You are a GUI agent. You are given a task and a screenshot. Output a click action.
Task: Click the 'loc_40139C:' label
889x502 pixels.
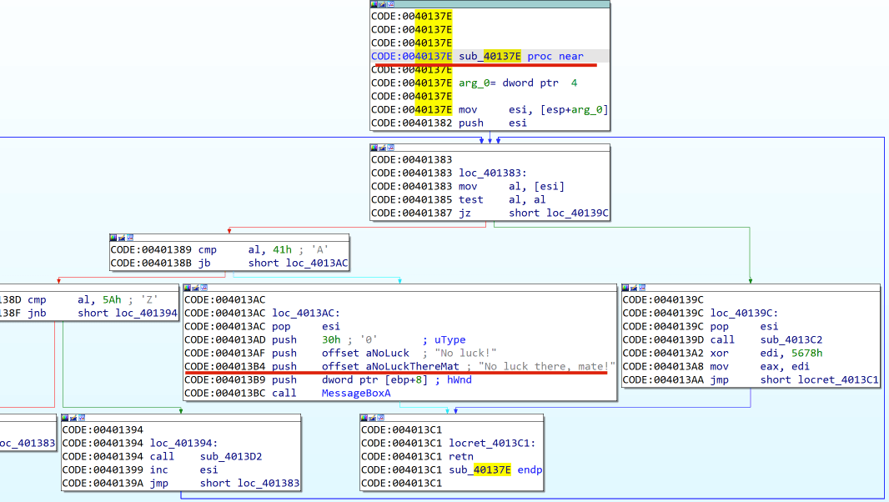745,313
